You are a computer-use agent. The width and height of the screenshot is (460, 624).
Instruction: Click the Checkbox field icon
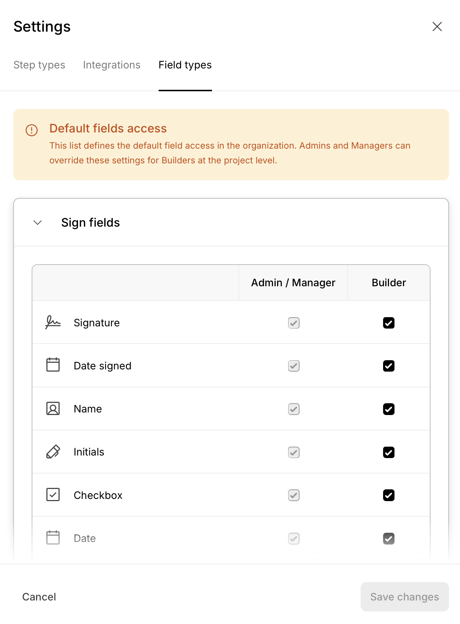(x=53, y=495)
